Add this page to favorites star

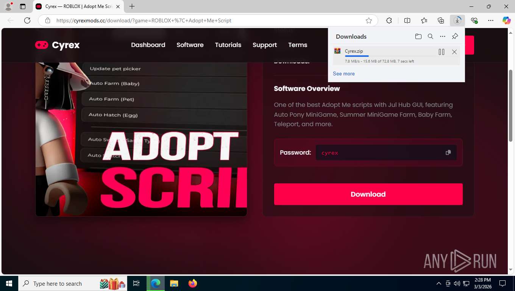tap(369, 20)
